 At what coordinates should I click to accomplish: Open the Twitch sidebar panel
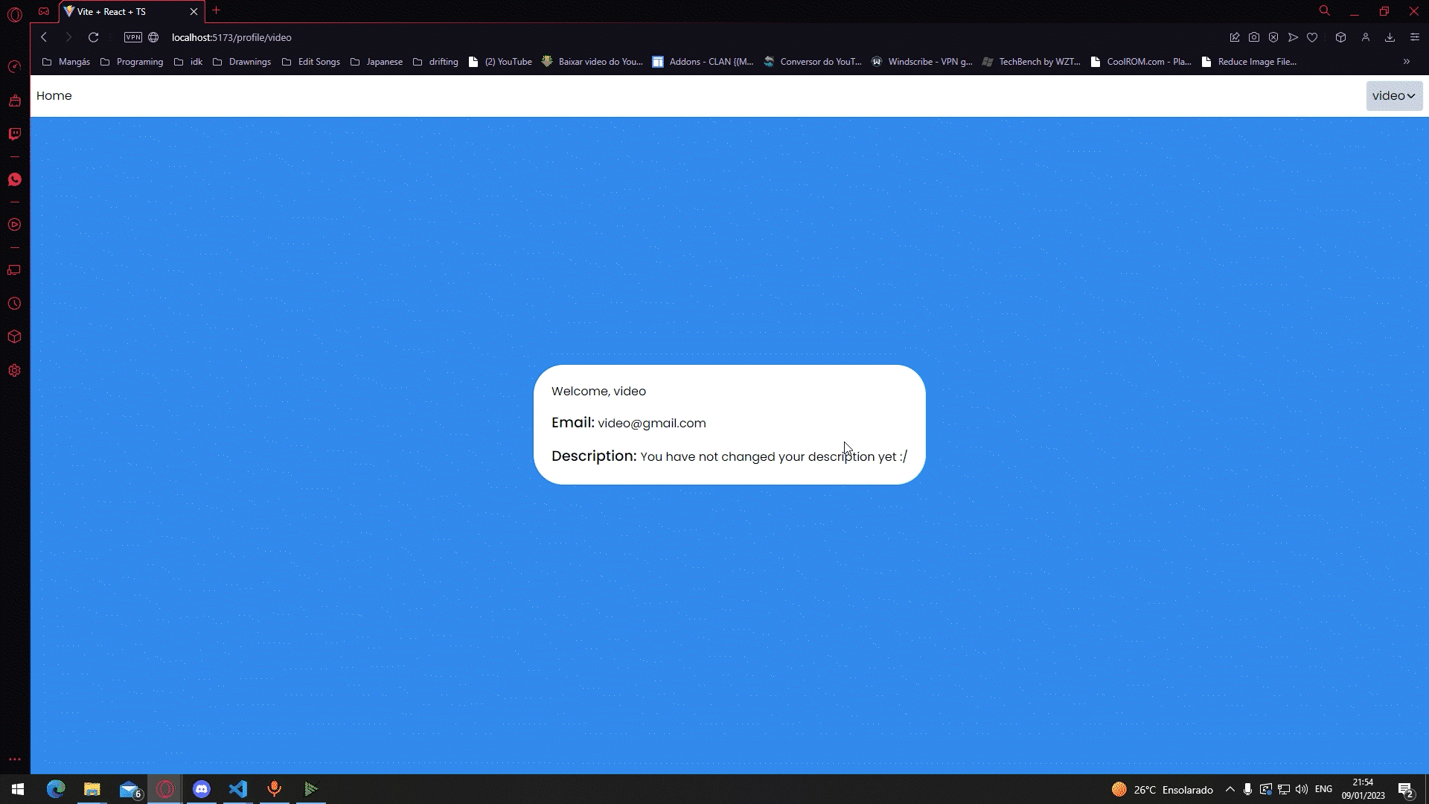(14, 134)
